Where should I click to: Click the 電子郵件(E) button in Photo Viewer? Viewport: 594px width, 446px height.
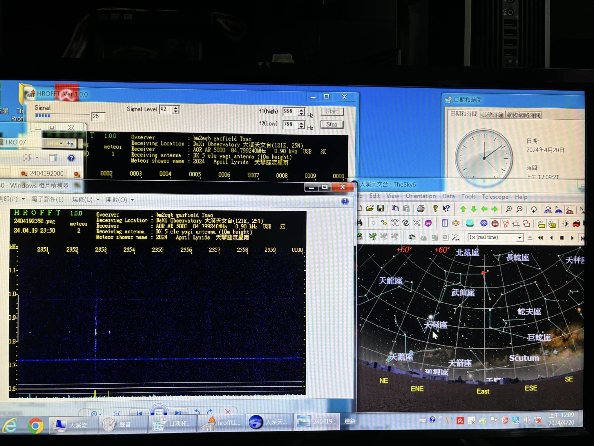47,199
